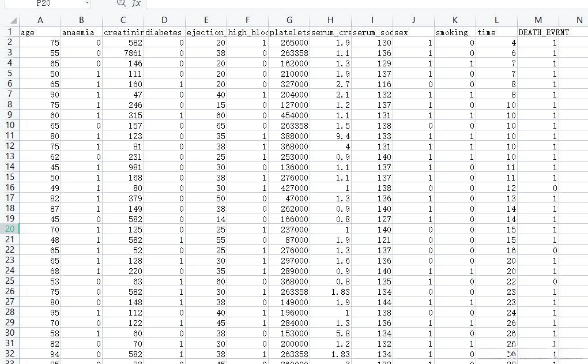Click the creatinine cell 47 in row 7
The width and height of the screenshot is (588, 364).
(123, 95)
